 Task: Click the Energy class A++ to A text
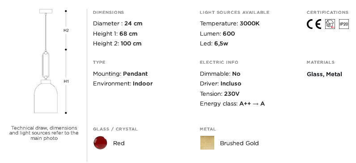click(232, 104)
